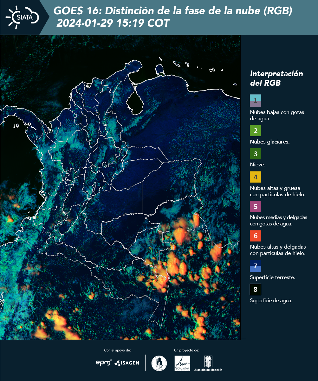
Task: Pick the yellow legend swatch number 4
Action: [x=255, y=177]
